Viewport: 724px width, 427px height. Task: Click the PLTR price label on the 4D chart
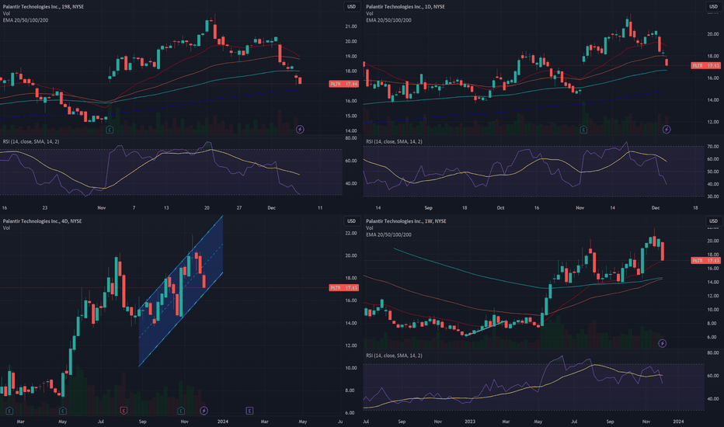click(x=344, y=287)
